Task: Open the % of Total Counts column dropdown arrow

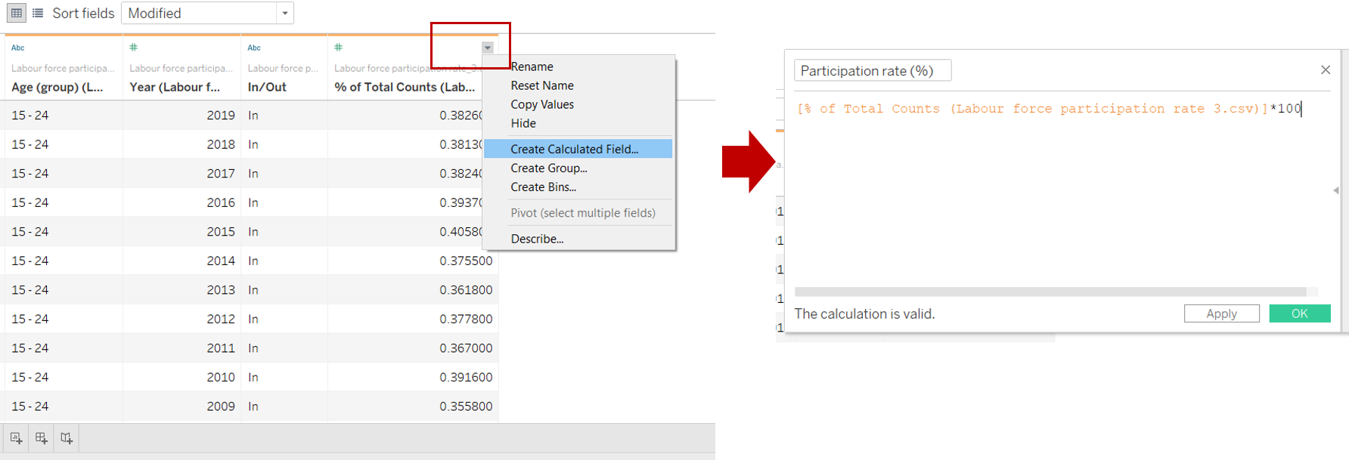Action: point(488,48)
